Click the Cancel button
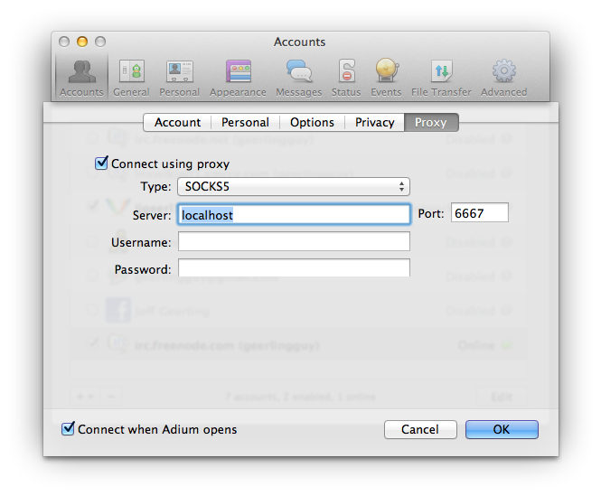 (x=420, y=429)
